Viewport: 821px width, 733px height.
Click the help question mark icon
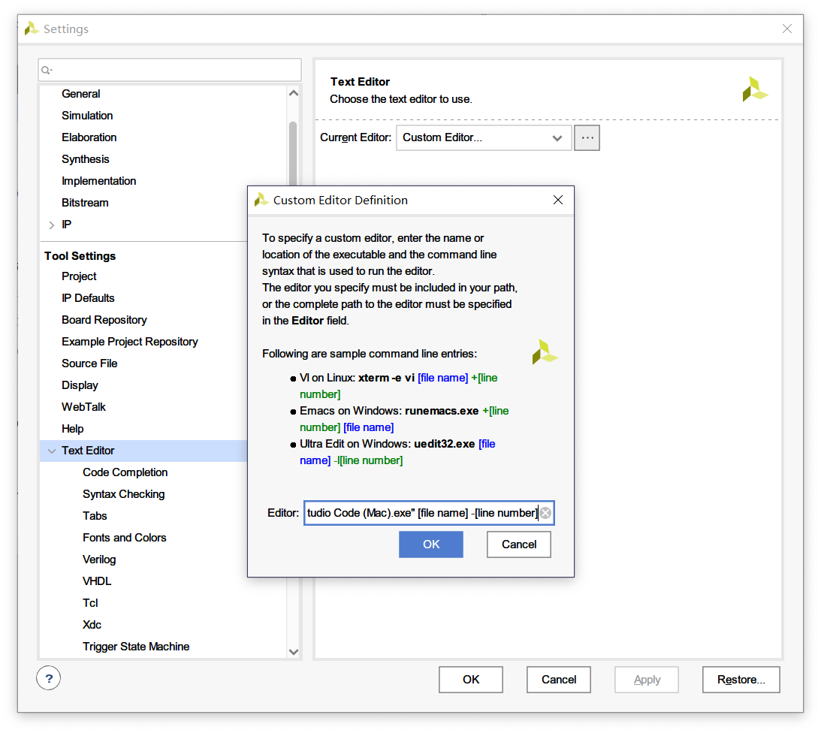49,679
